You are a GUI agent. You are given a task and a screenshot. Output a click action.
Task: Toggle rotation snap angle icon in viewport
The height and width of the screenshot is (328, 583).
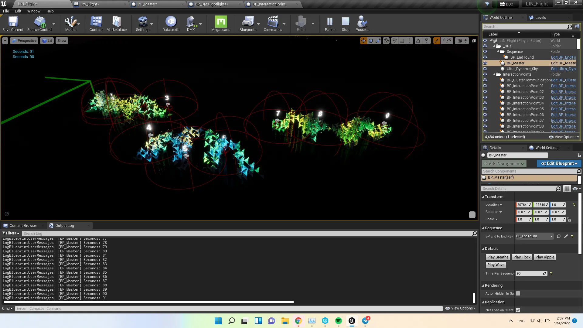click(x=418, y=41)
